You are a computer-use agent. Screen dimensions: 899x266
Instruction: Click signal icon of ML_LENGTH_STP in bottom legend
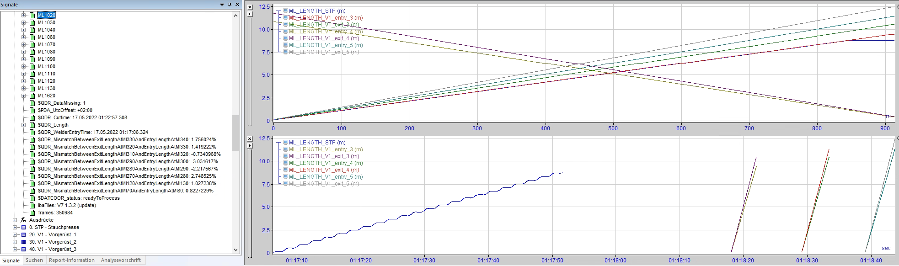[x=285, y=143]
